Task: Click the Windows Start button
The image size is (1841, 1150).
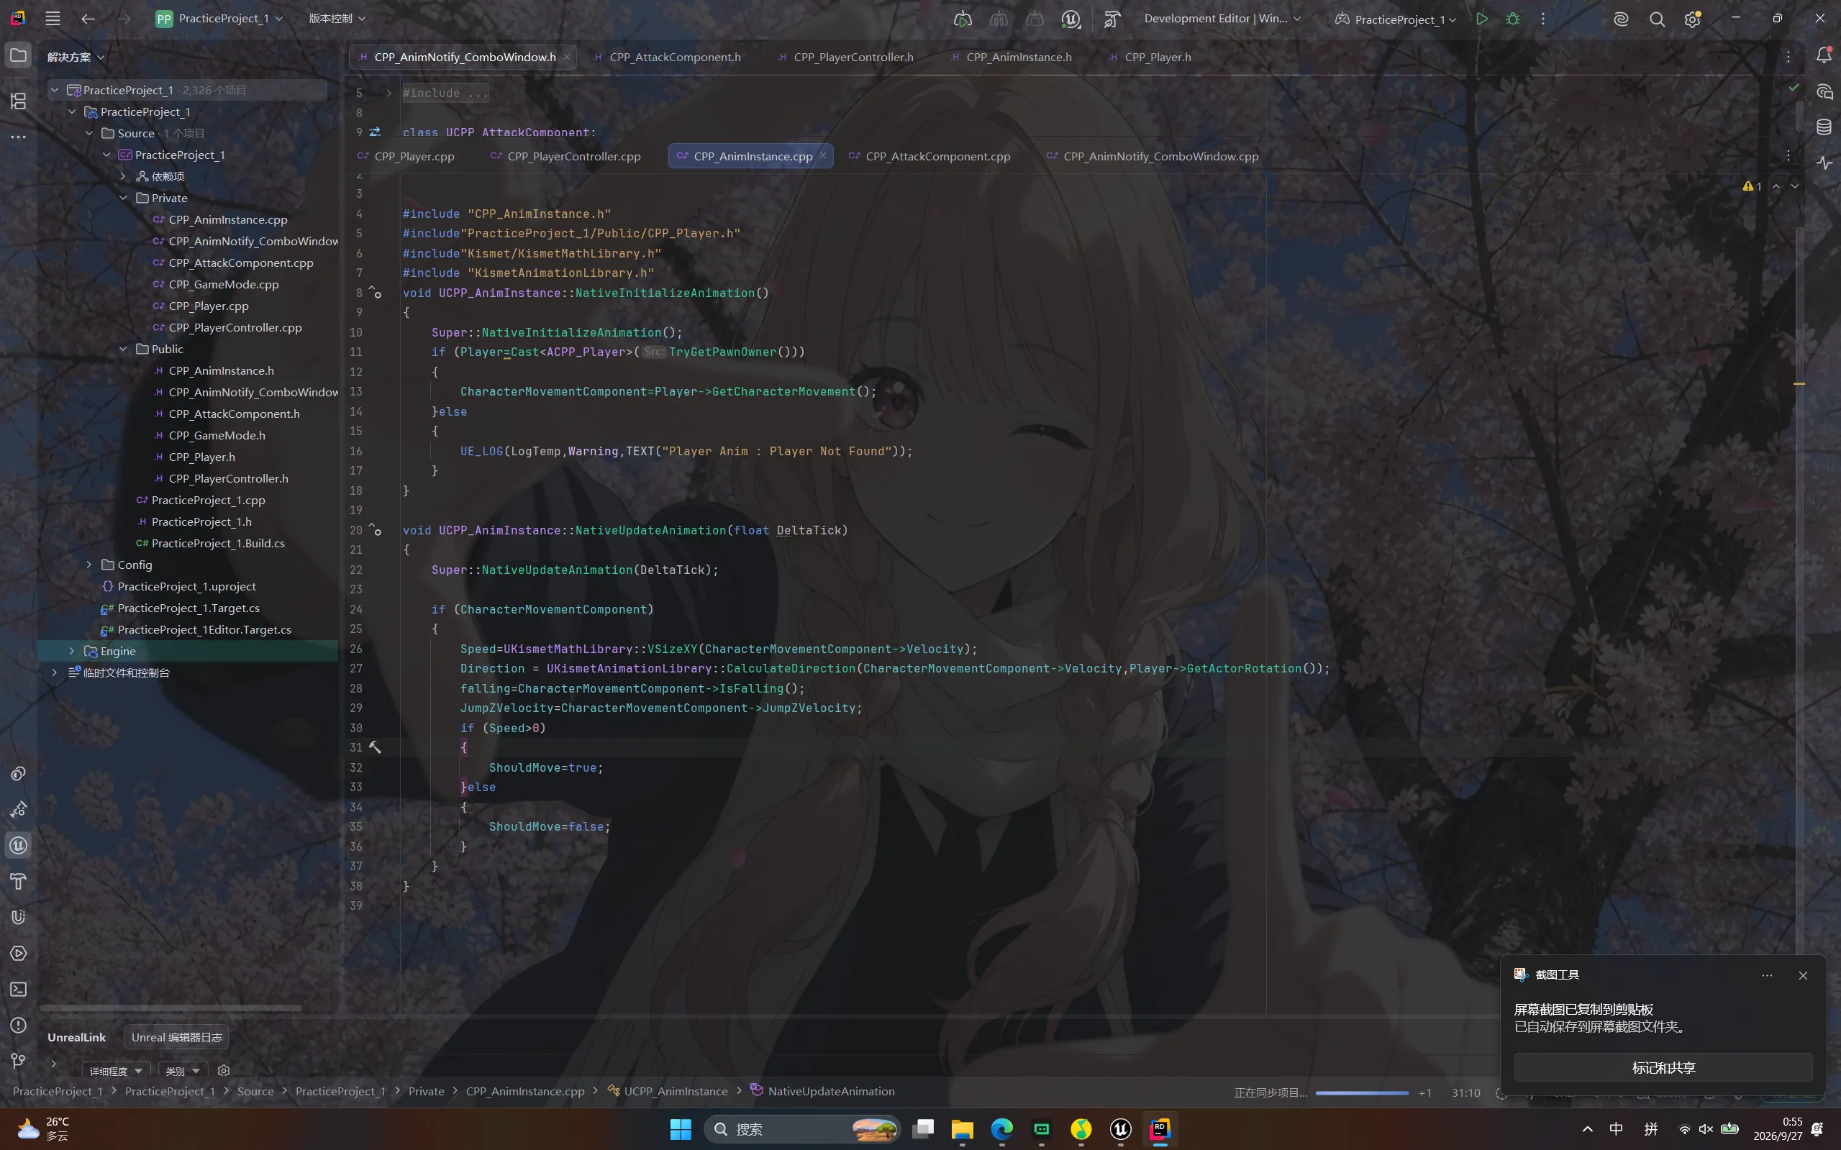Action: 680,1128
